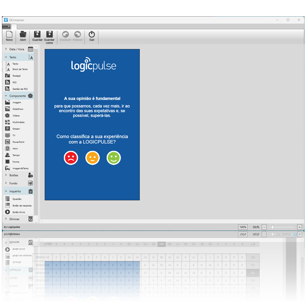This screenshot has width=306, height=306.
Task: Add a PowerPoint component
Action: click(18, 142)
